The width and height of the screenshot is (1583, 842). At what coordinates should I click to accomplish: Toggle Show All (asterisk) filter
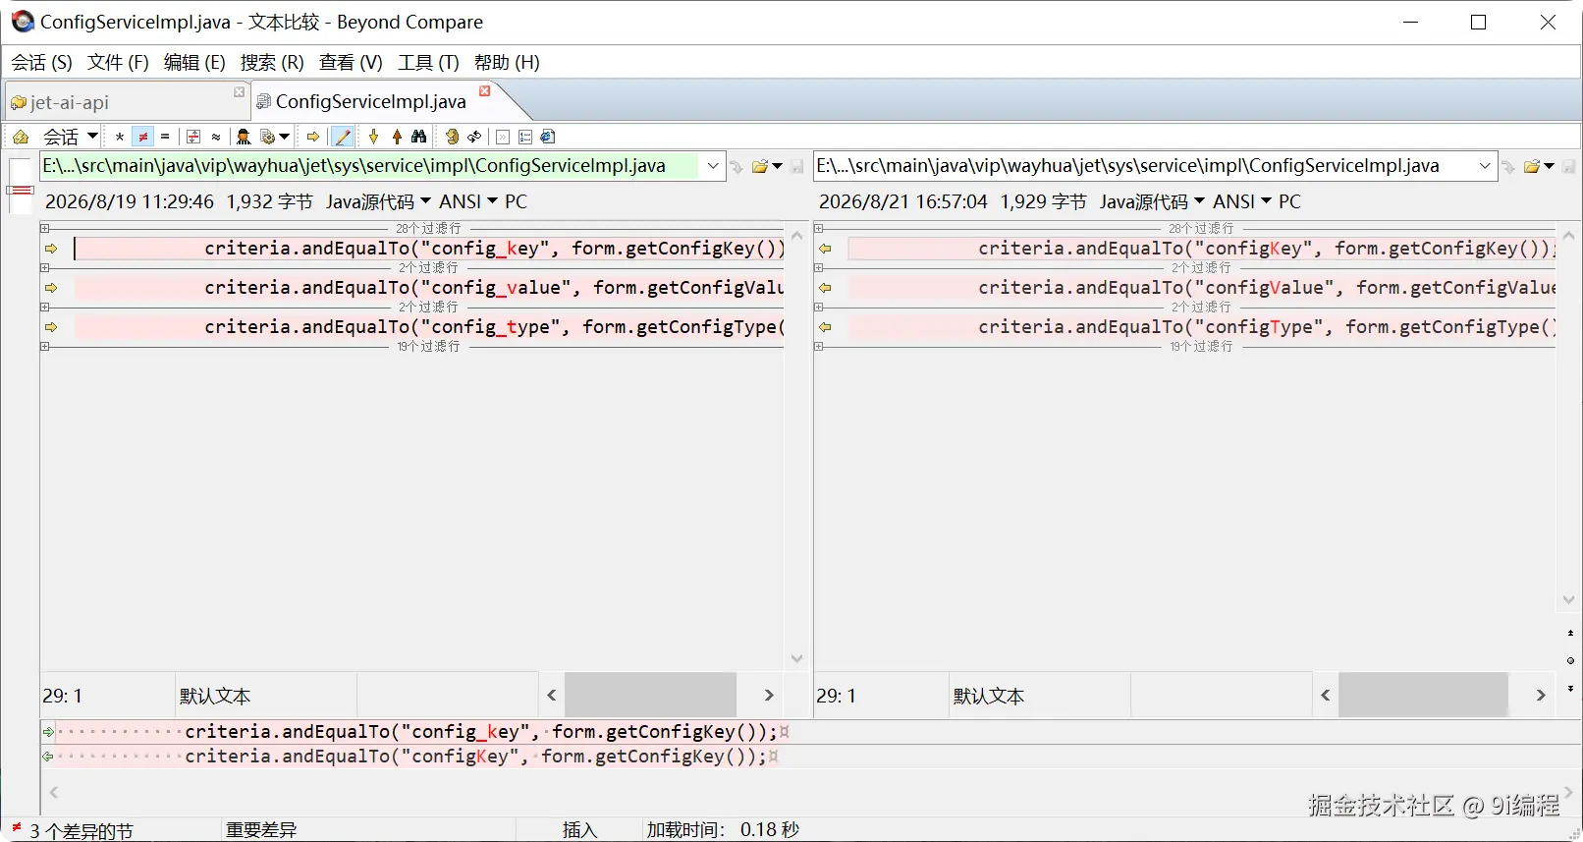(120, 137)
